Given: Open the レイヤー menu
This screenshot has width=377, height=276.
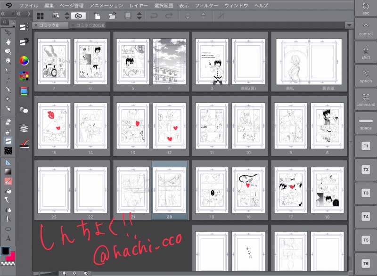Looking at the screenshot, I should (139, 5).
